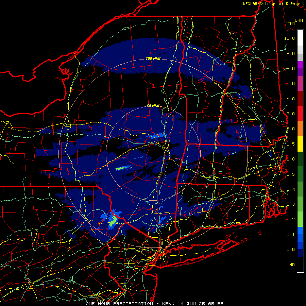Click the 100 NMI range ring label

coord(153,58)
